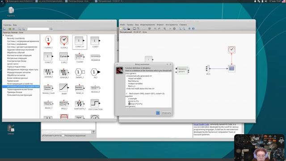Select the CONST block in the palette
The width and height of the screenshot is (286, 161).
point(95,42)
